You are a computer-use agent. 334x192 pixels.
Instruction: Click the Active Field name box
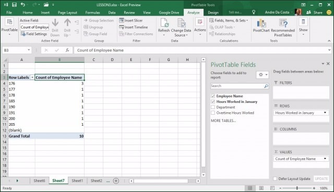(34, 27)
